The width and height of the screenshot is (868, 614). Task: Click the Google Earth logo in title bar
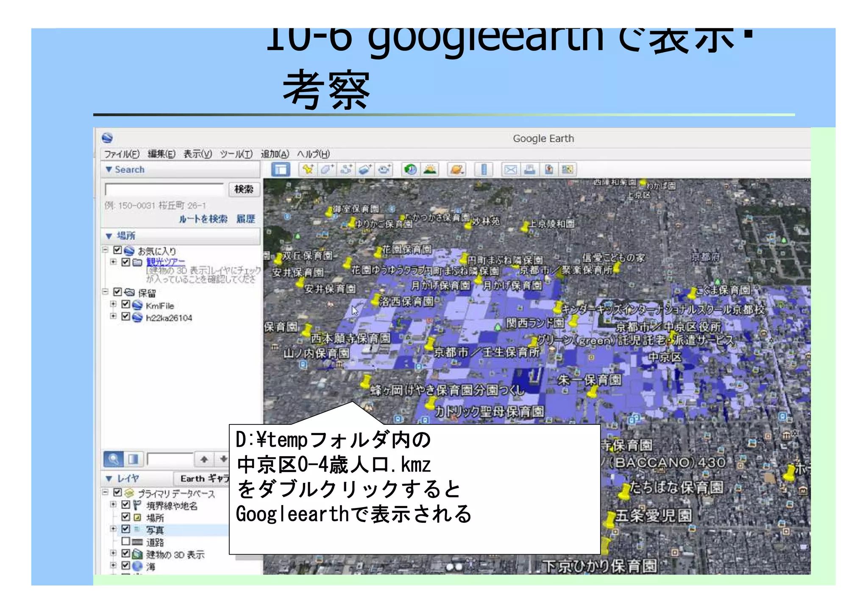pyautogui.click(x=107, y=138)
